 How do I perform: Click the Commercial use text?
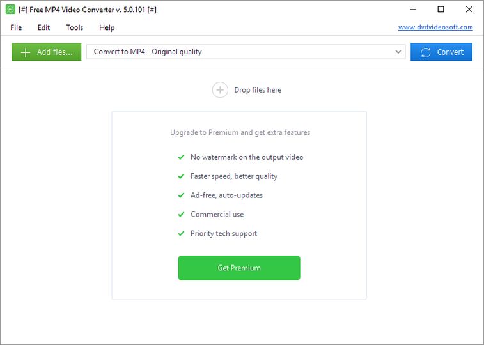217,214
